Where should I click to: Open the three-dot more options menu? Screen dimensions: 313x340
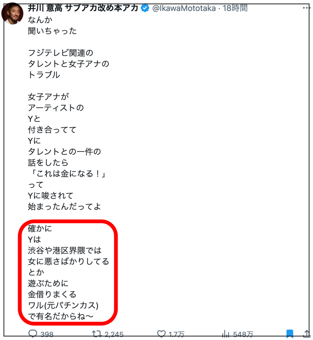click(x=306, y=8)
